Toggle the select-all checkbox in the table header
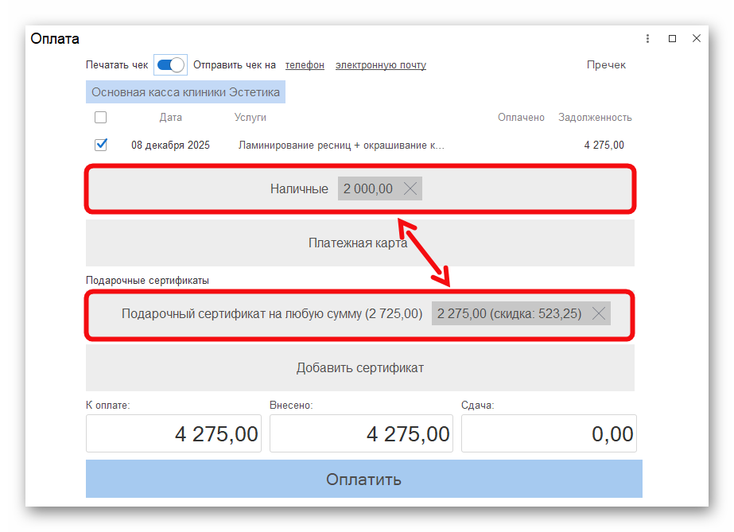 click(x=101, y=117)
